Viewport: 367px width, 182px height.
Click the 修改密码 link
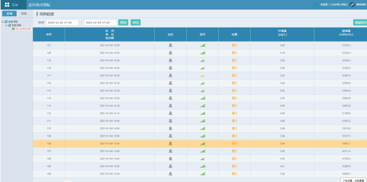(361, 5)
